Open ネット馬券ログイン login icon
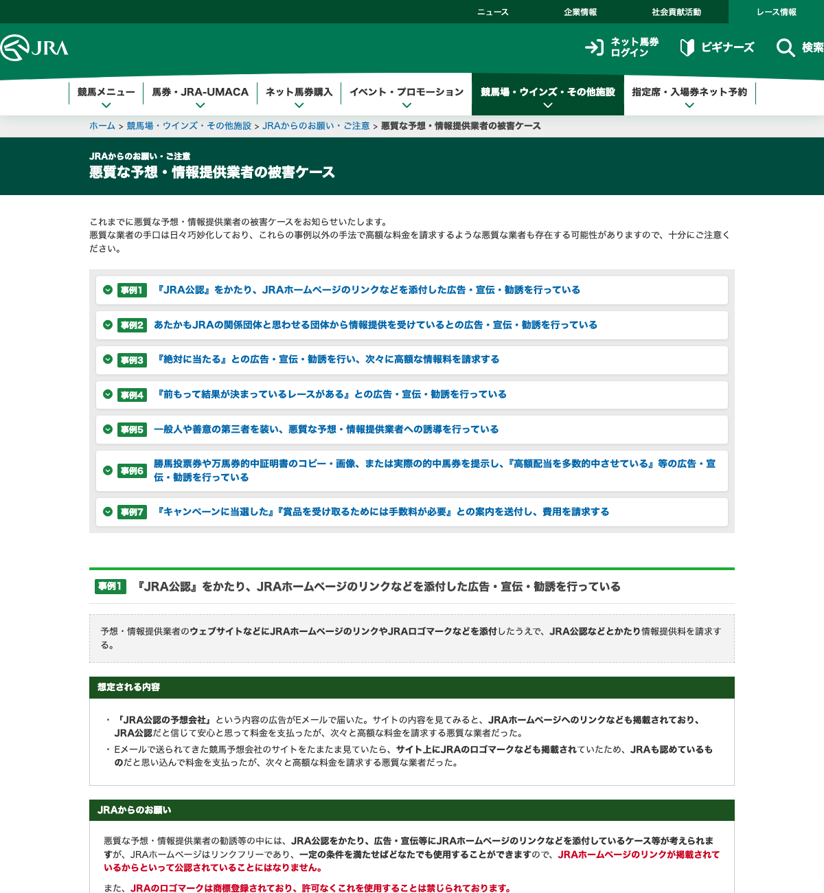Image resolution: width=824 pixels, height=893 pixels. (594, 47)
